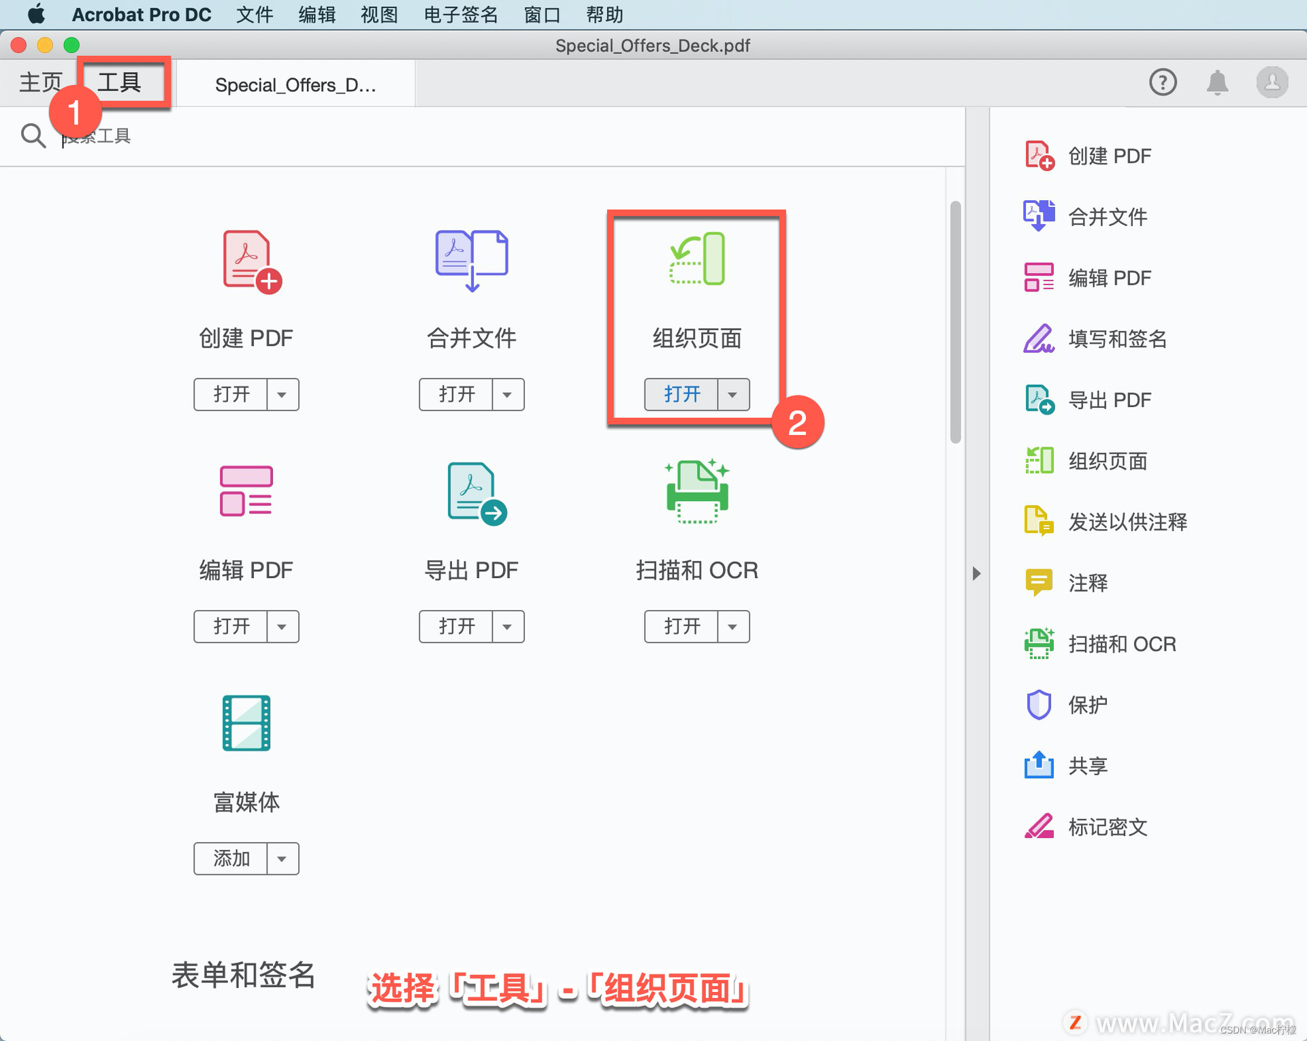
Task: Click the Scan and OCR printer icon in the grid
Action: [696, 492]
